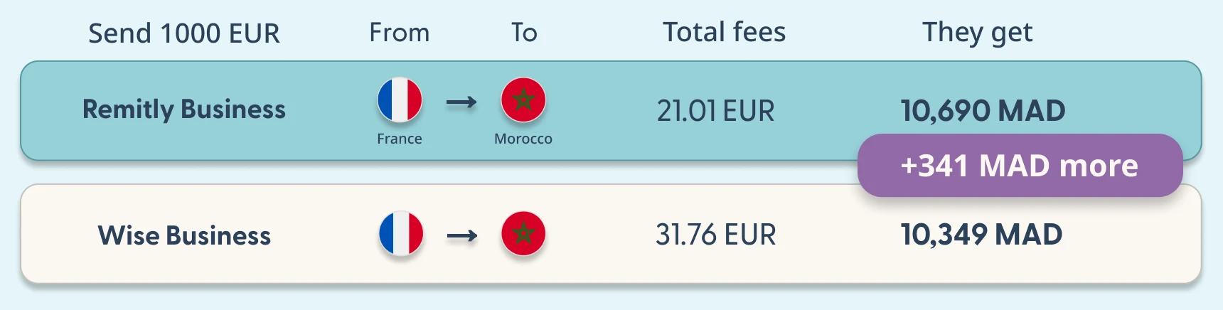Click the 10,690 MAD amount
This screenshot has height=310, width=1223.
tap(983, 111)
